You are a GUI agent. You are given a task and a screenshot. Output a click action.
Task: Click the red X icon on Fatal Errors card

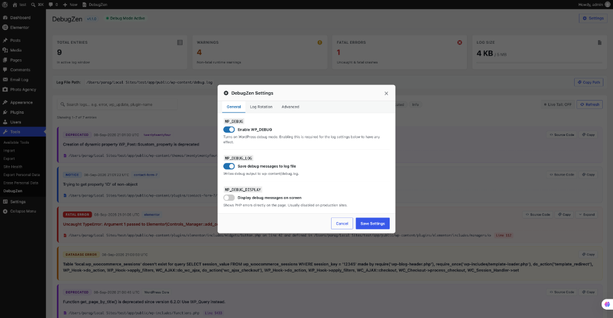(460, 43)
